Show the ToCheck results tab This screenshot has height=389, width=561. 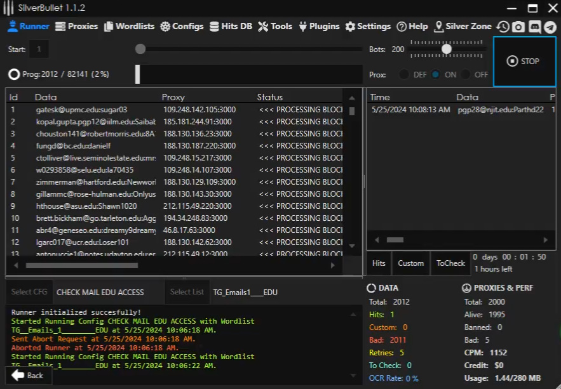click(x=450, y=263)
